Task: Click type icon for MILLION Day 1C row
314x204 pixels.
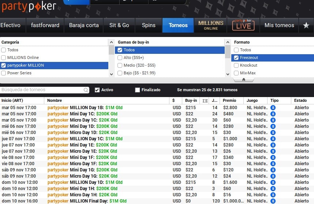Action: (273, 139)
